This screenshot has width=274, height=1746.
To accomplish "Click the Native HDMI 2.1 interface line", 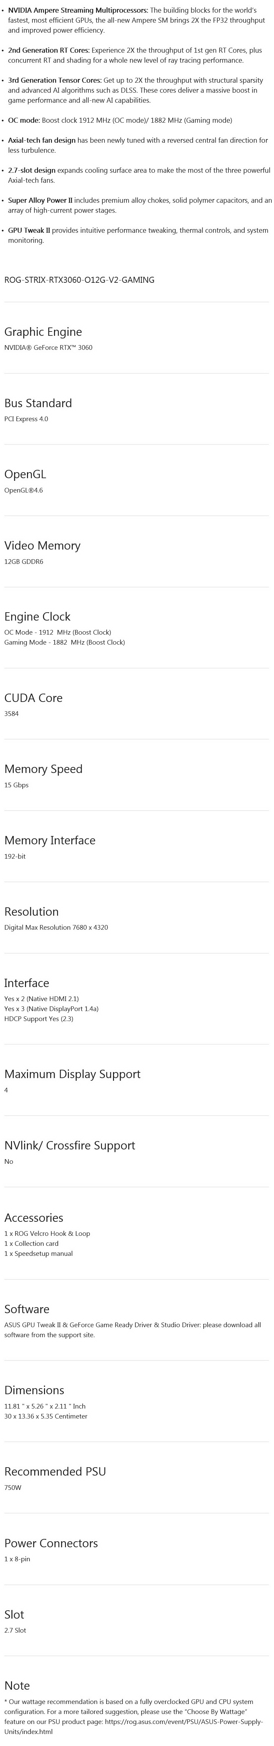I will click(x=41, y=999).
